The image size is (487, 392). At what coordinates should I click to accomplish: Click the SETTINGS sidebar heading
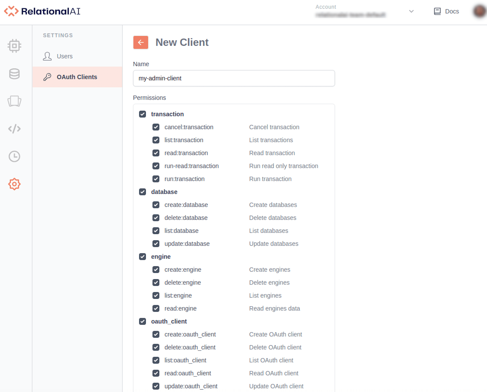point(58,35)
